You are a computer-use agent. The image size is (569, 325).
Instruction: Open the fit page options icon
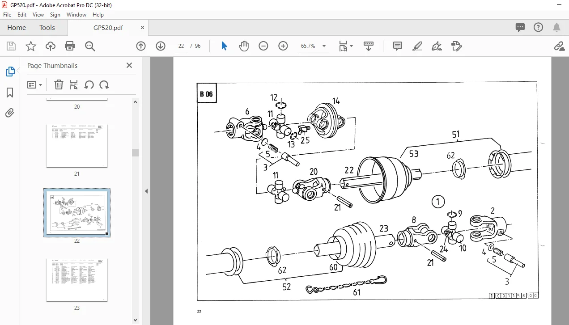(x=345, y=46)
